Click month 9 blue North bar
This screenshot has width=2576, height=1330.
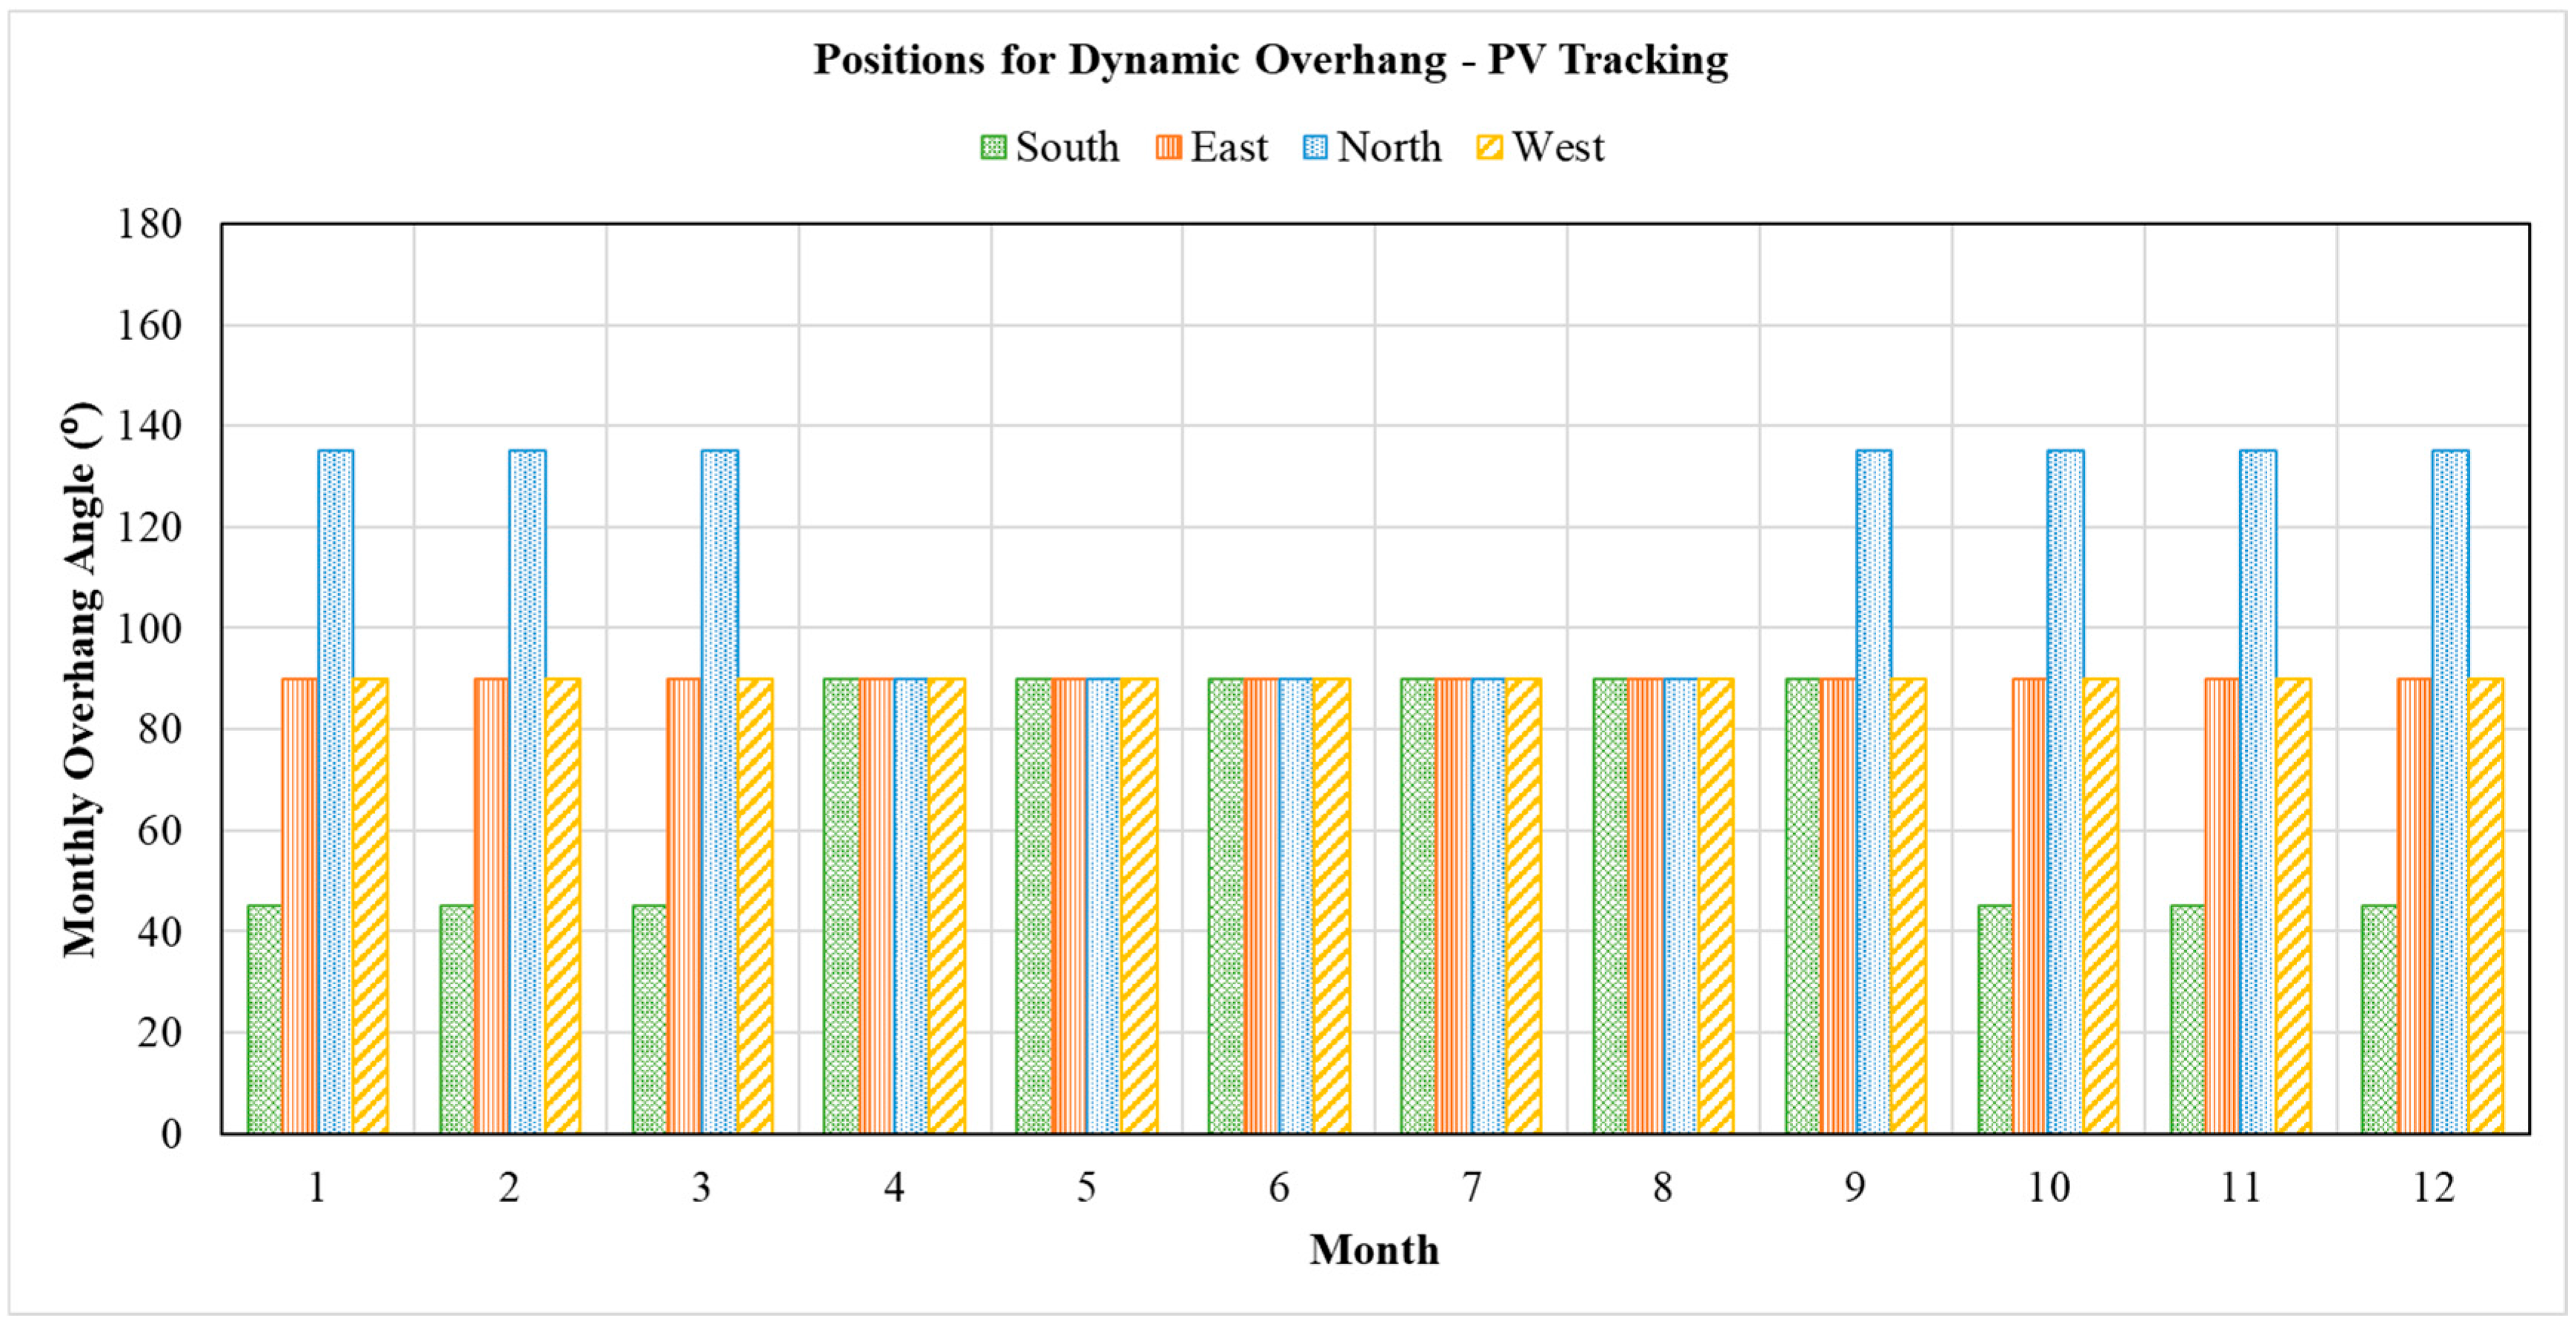1873,790
